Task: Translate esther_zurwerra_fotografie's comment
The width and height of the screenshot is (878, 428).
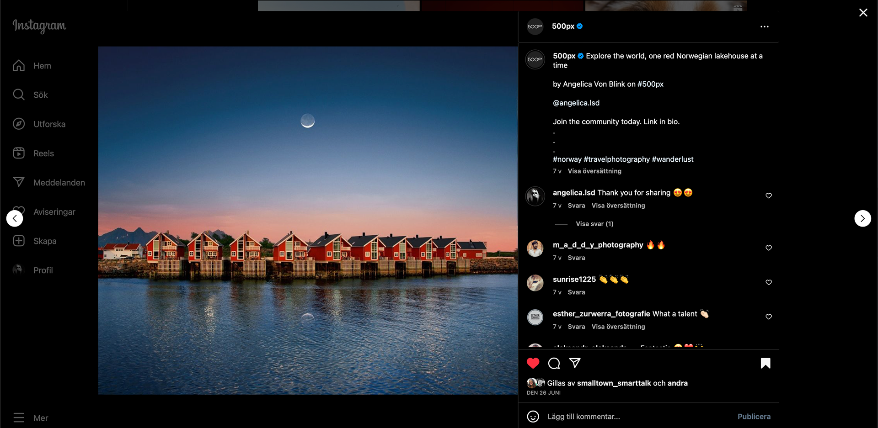Action: tap(618, 327)
